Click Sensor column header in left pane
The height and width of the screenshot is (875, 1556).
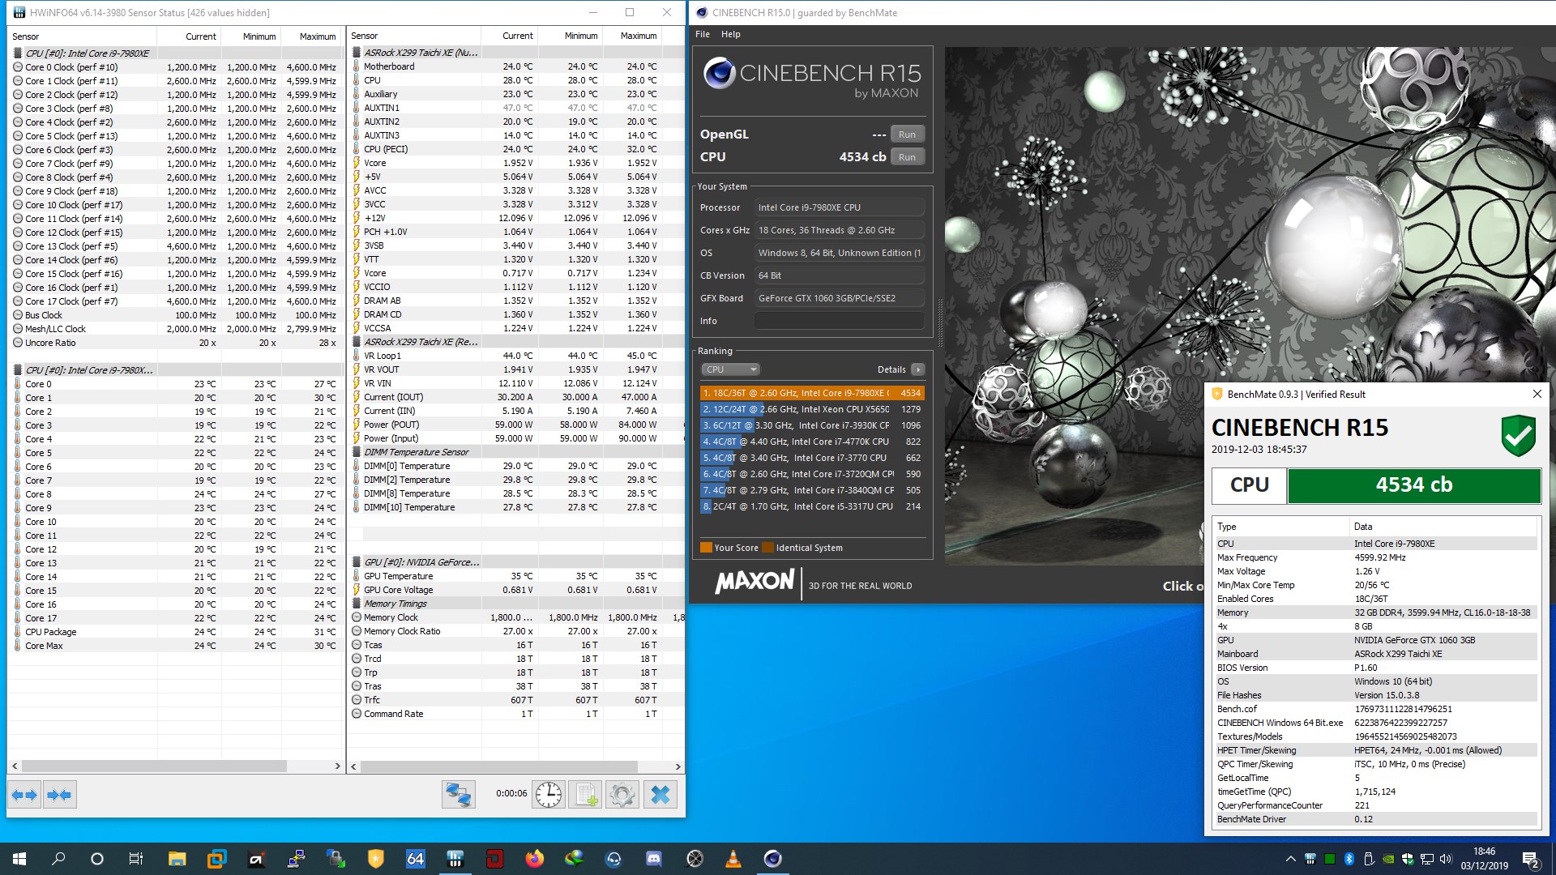click(x=83, y=36)
